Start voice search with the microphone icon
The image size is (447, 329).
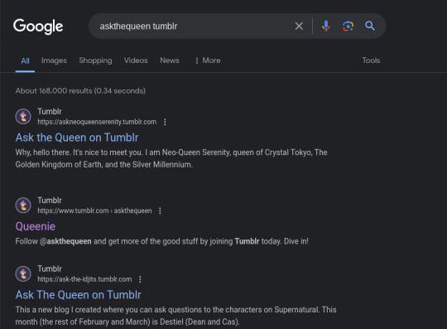[x=326, y=26]
